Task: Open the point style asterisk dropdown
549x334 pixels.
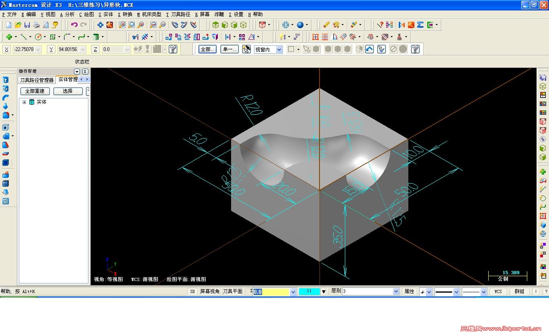Action: coord(429,291)
